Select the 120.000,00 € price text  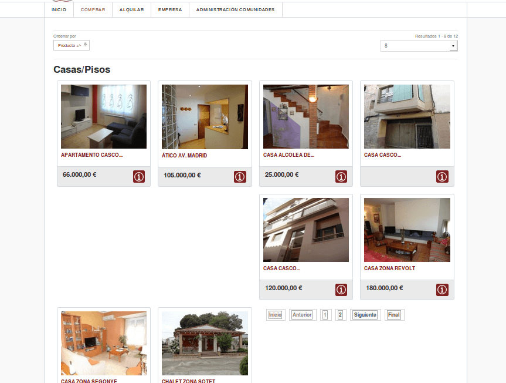coord(283,288)
